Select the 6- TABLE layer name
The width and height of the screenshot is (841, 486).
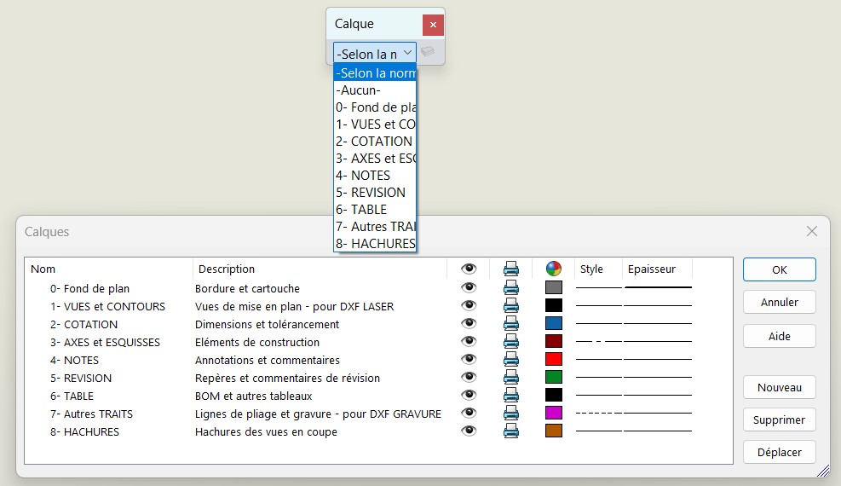[72, 396]
